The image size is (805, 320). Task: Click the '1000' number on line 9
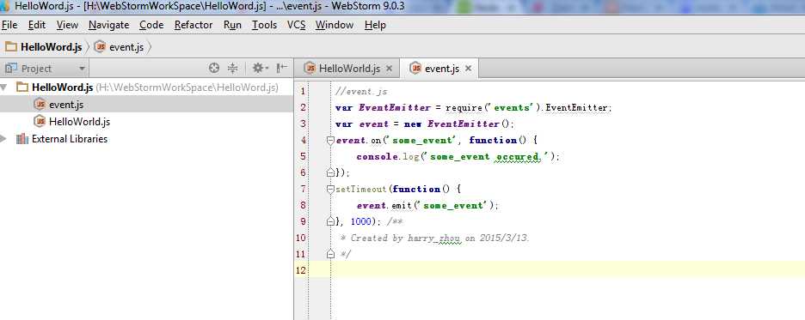click(361, 221)
